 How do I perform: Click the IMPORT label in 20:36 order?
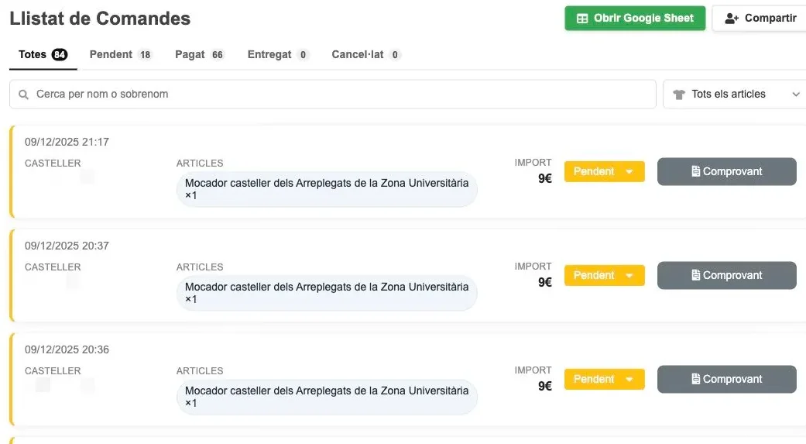tap(533, 370)
